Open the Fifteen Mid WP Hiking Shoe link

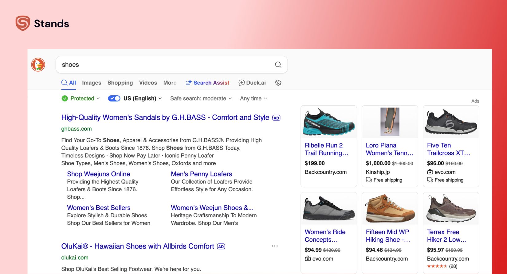388,236
